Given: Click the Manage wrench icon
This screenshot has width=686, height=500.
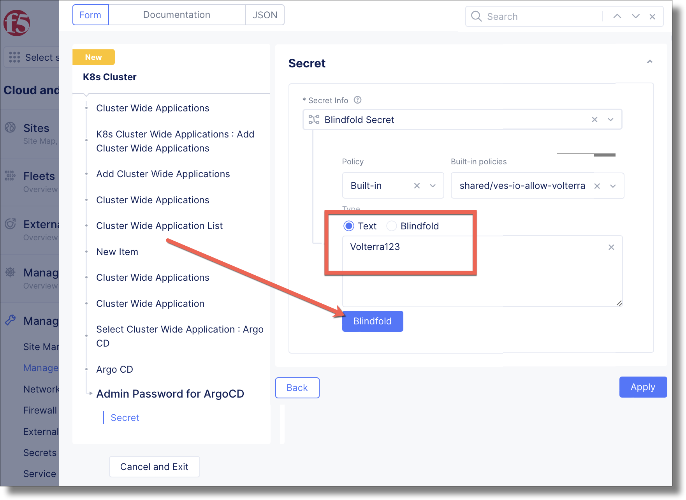Looking at the screenshot, I should pos(10,320).
